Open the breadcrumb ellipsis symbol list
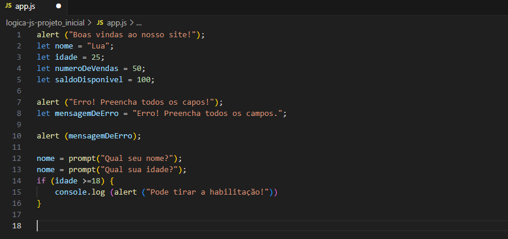 (139, 23)
